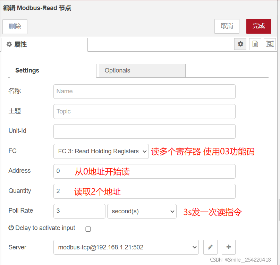Open the Server selection dropdown
Image resolution: width=280 pixels, height=265 pixels.
126,247
